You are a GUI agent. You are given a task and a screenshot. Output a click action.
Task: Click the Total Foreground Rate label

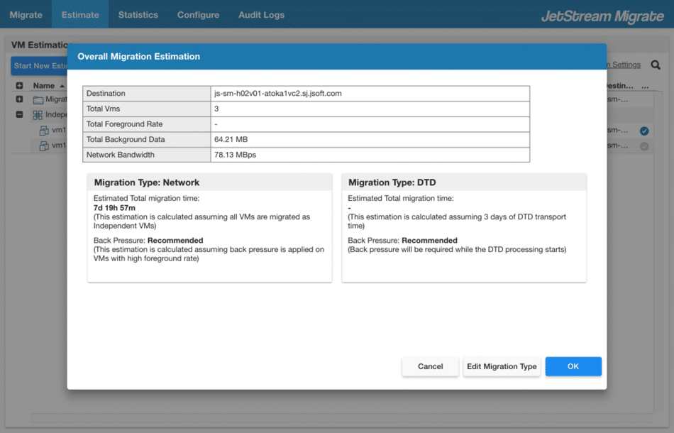(125, 124)
